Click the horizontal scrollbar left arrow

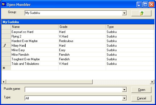(x=3, y=82)
